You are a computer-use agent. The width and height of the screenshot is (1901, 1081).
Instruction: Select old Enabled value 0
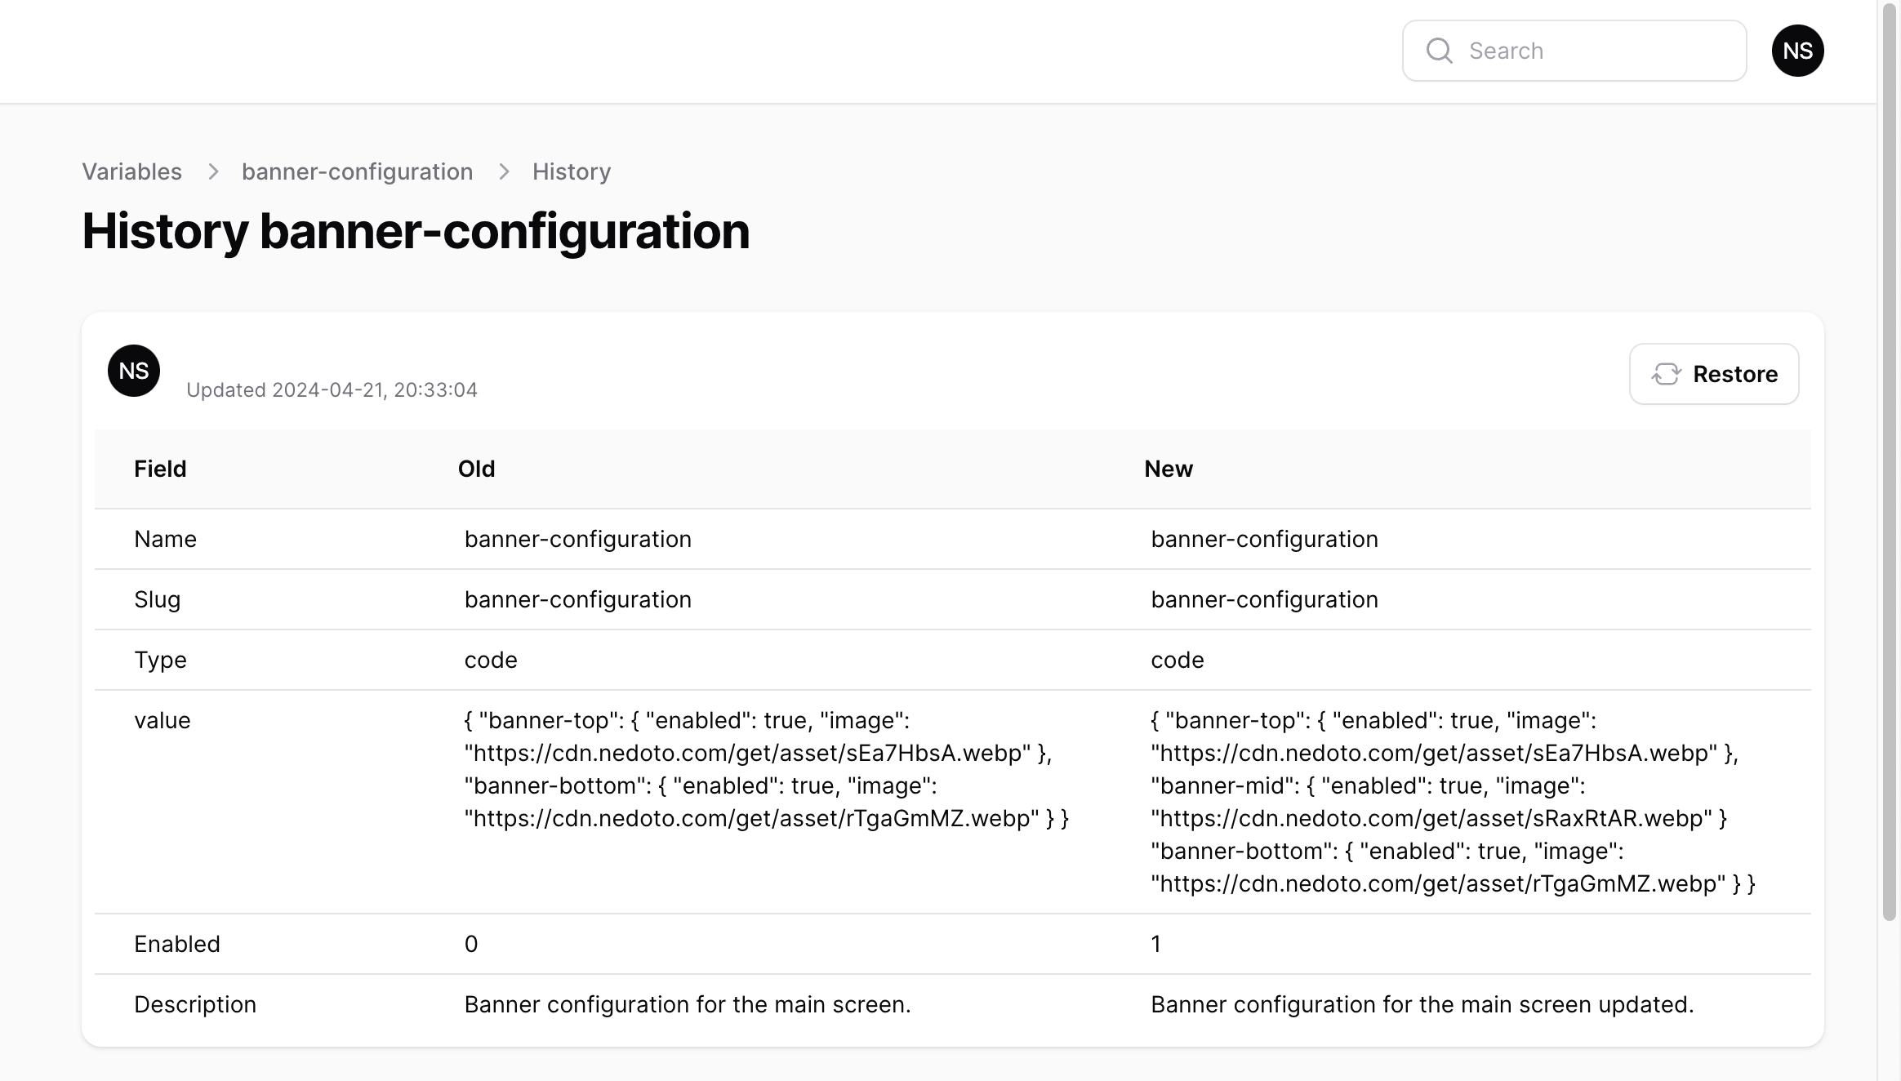[x=471, y=944]
